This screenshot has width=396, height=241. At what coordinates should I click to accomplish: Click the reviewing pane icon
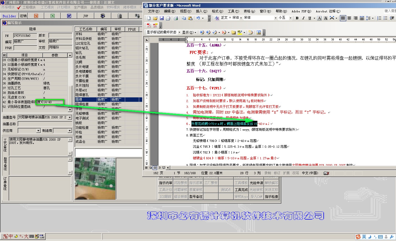click(258, 32)
